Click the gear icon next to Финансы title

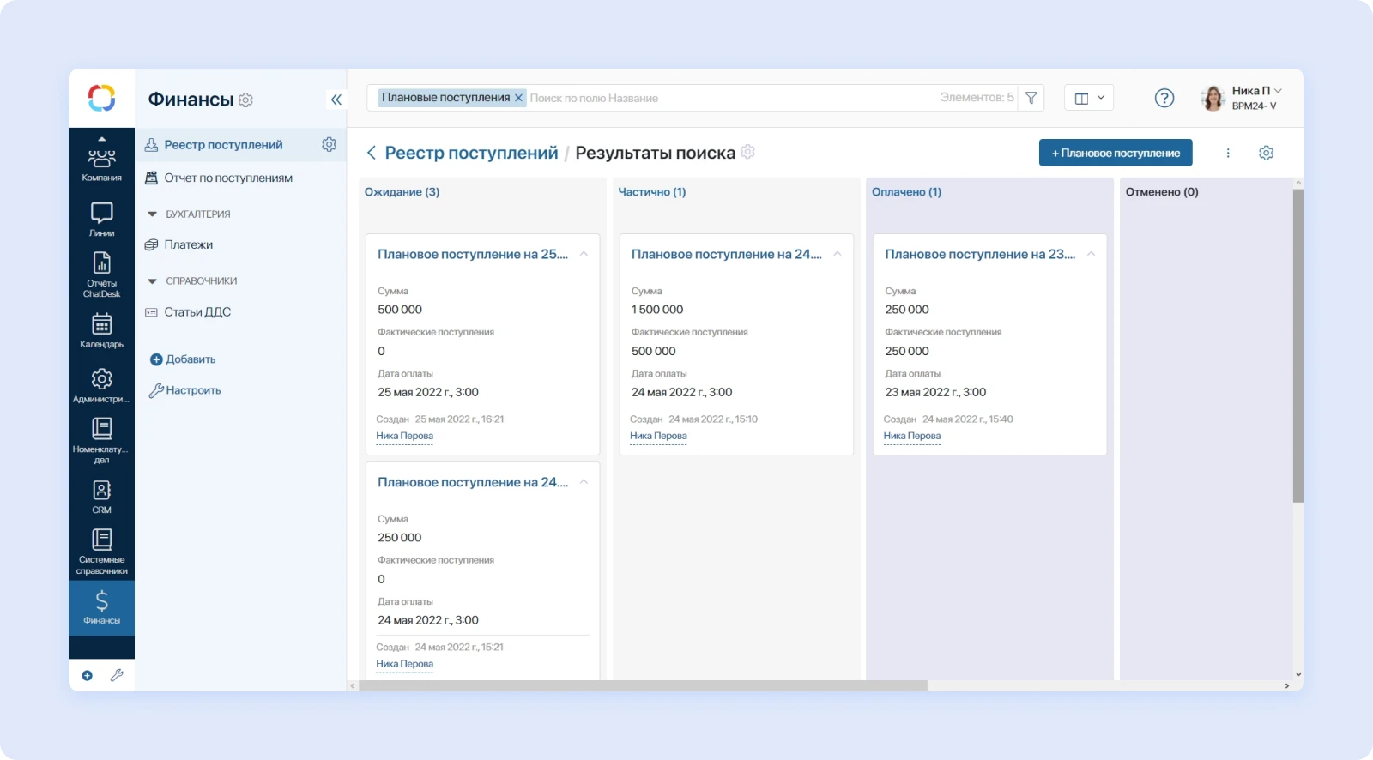click(x=246, y=100)
